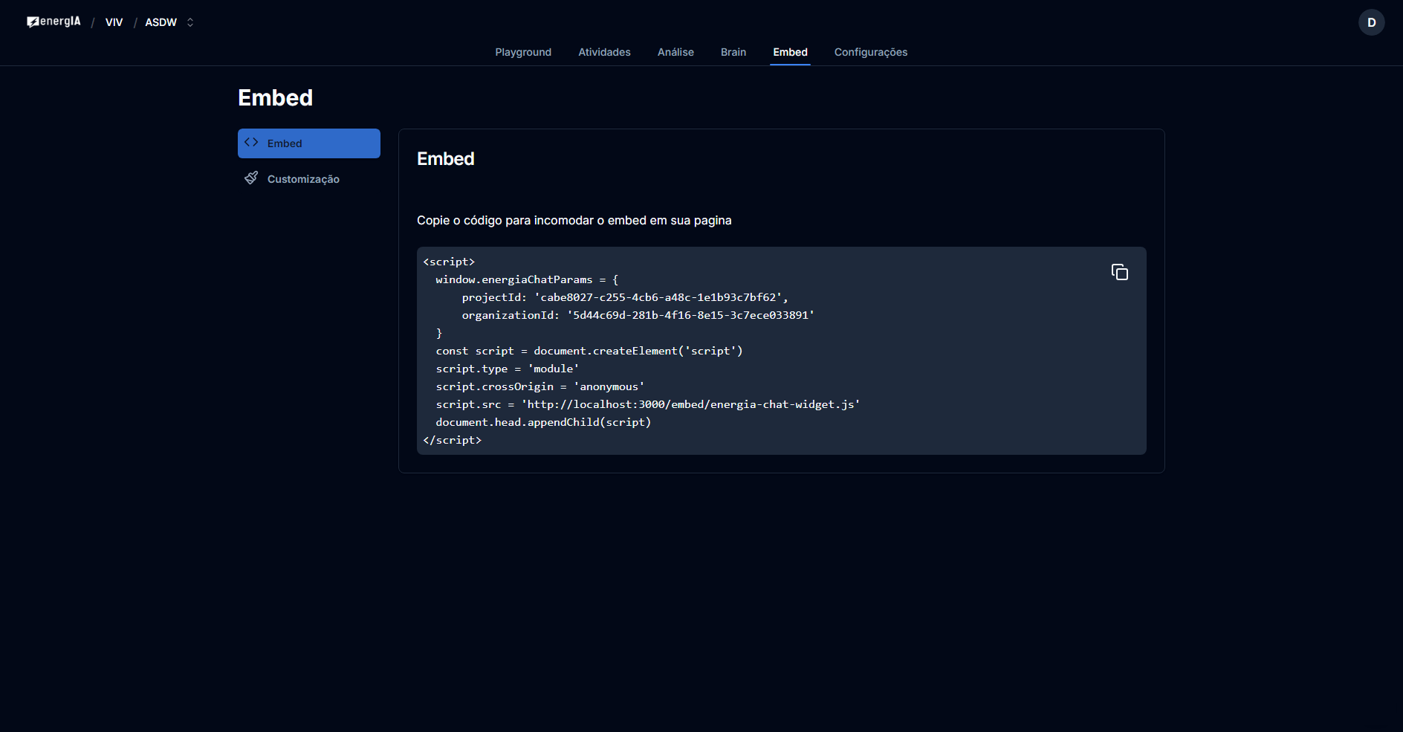Click the script.crossOrigin 'anonymous' line
1403x732 pixels.
tap(540, 386)
